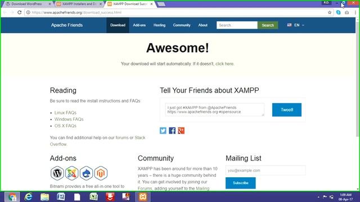The height and width of the screenshot is (202, 360).
Task: Open Forums link in Community section
Action: pyautogui.click(x=145, y=189)
